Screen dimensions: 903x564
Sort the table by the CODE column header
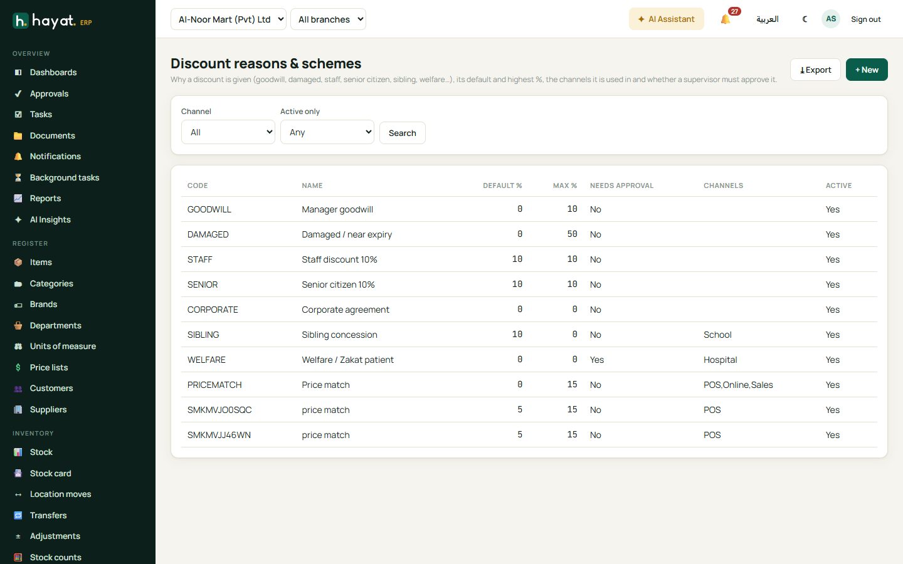(198, 185)
